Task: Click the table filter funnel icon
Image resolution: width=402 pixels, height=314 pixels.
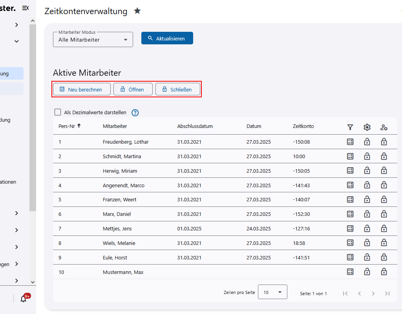Action: (x=350, y=127)
